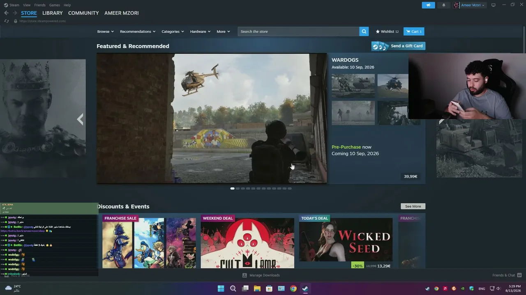
Task: Open Friends & Chat
Action: pyautogui.click(x=507, y=275)
